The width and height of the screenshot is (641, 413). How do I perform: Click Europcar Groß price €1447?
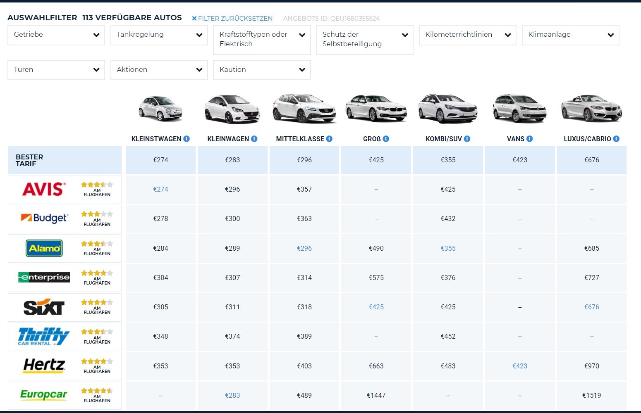point(376,395)
